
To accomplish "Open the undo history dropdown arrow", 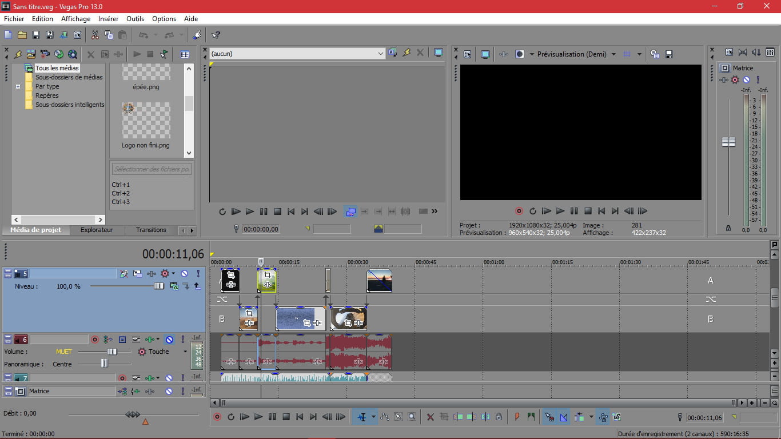I will tap(154, 35).
